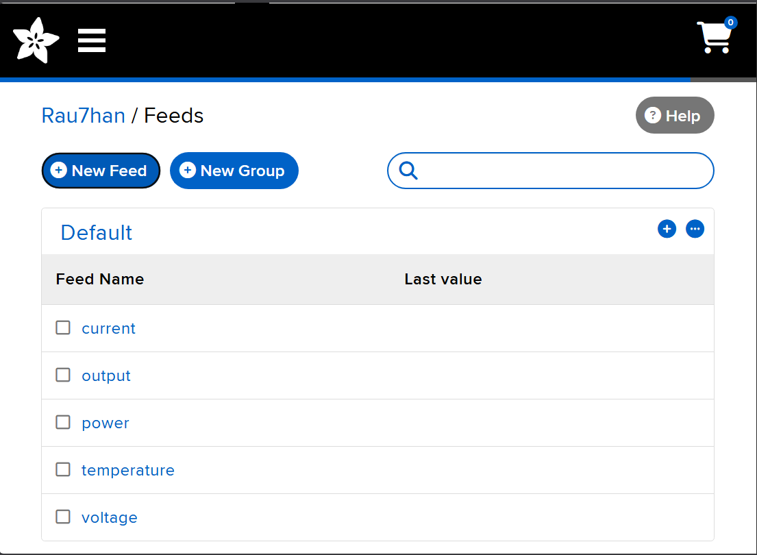Open Default group more options ellipsis

coord(695,229)
